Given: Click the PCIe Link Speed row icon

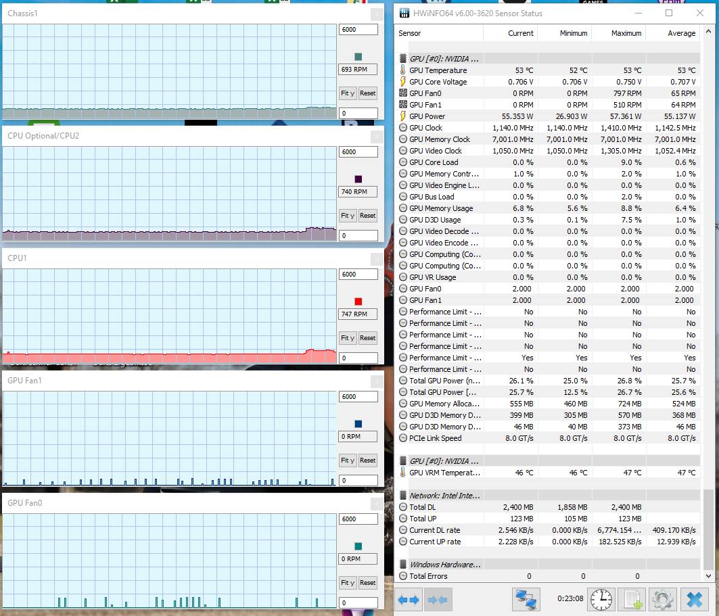Looking at the screenshot, I should 403,438.
